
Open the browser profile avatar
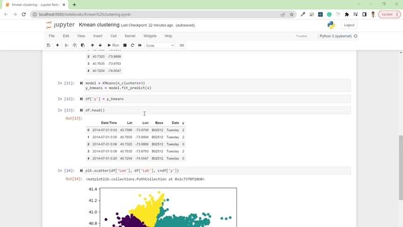click(x=373, y=15)
